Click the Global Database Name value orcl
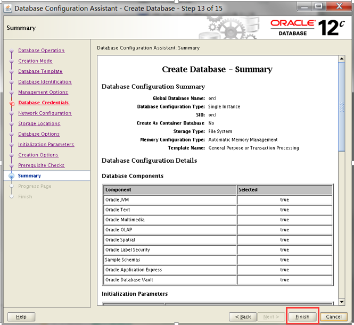 (x=212, y=98)
